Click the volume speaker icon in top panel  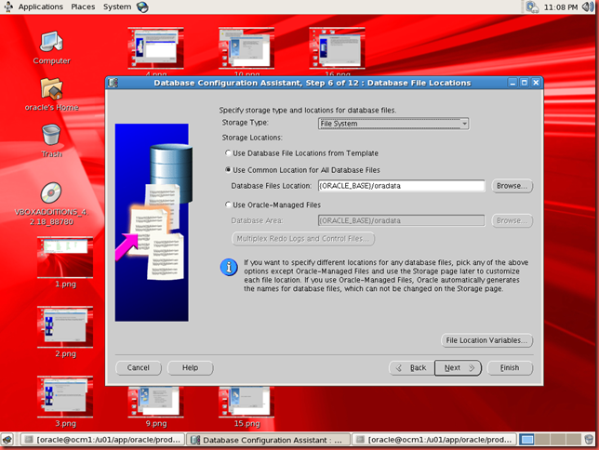(x=588, y=7)
